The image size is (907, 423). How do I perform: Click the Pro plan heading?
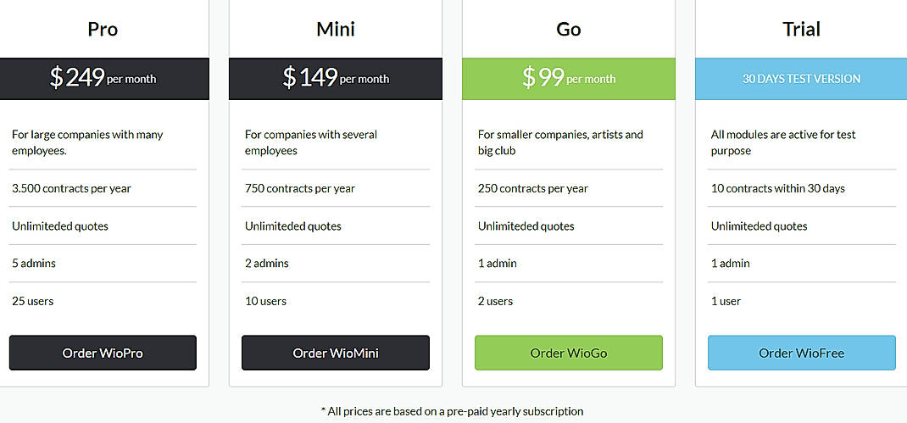(x=103, y=29)
